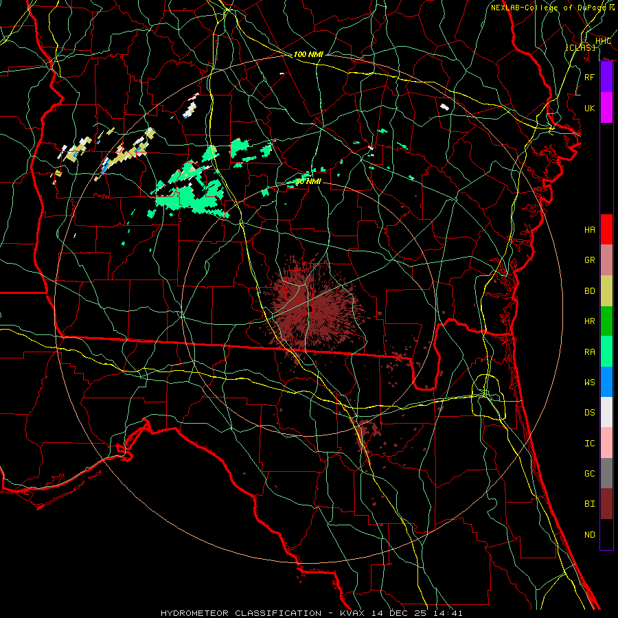Click the RA legend label
The width and height of the screenshot is (618, 618).
point(589,352)
